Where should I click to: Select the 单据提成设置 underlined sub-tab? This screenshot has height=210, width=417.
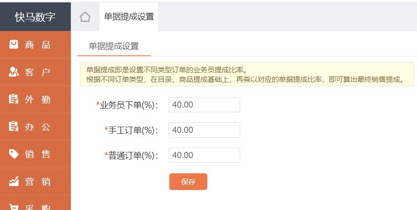click(114, 46)
